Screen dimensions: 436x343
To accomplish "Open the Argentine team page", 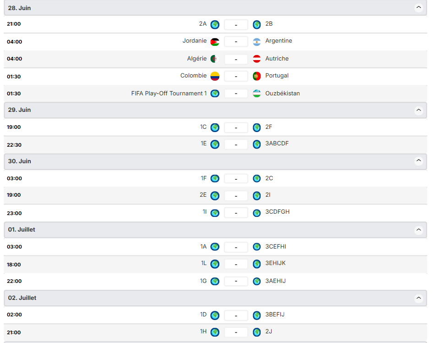I will 278,41.
